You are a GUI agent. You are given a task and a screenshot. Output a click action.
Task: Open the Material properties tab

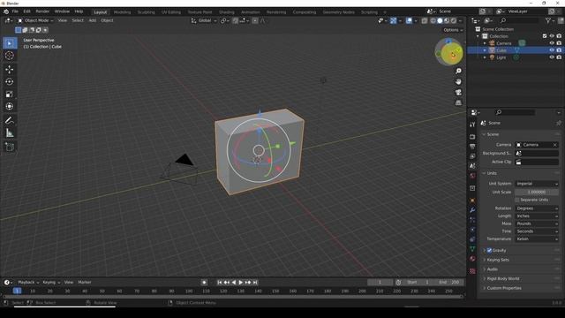(472, 259)
